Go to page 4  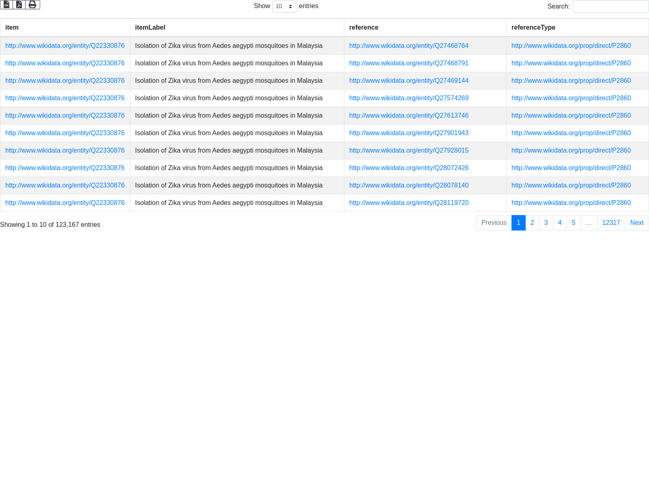[560, 223]
